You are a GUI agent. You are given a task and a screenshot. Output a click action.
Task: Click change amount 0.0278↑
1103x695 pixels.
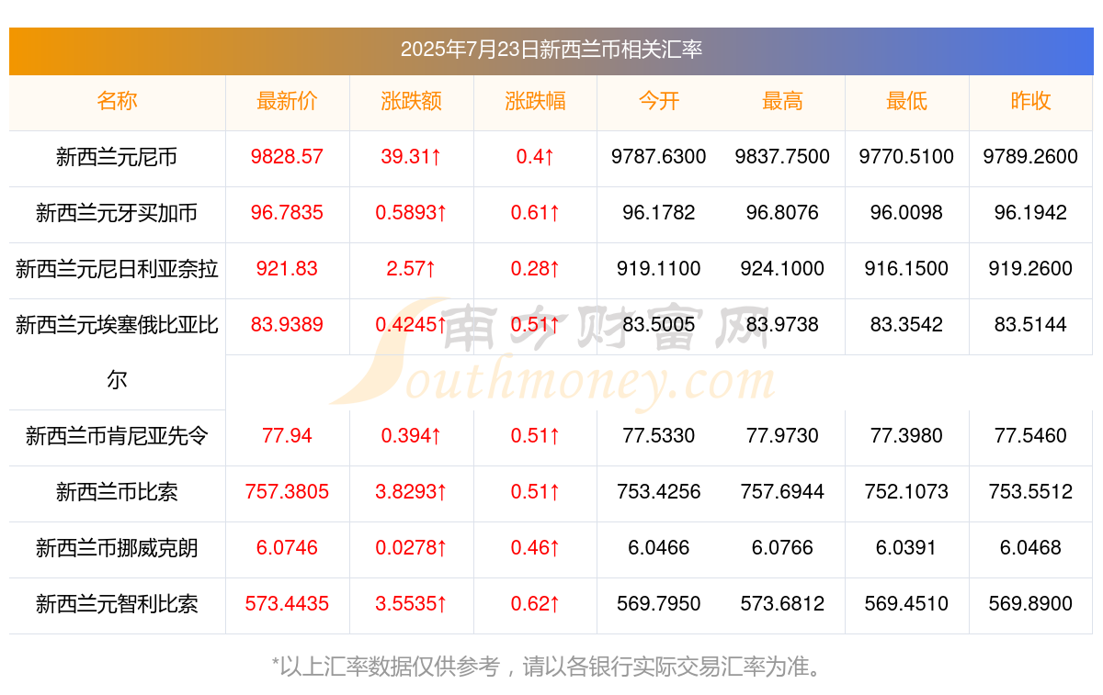point(411,548)
